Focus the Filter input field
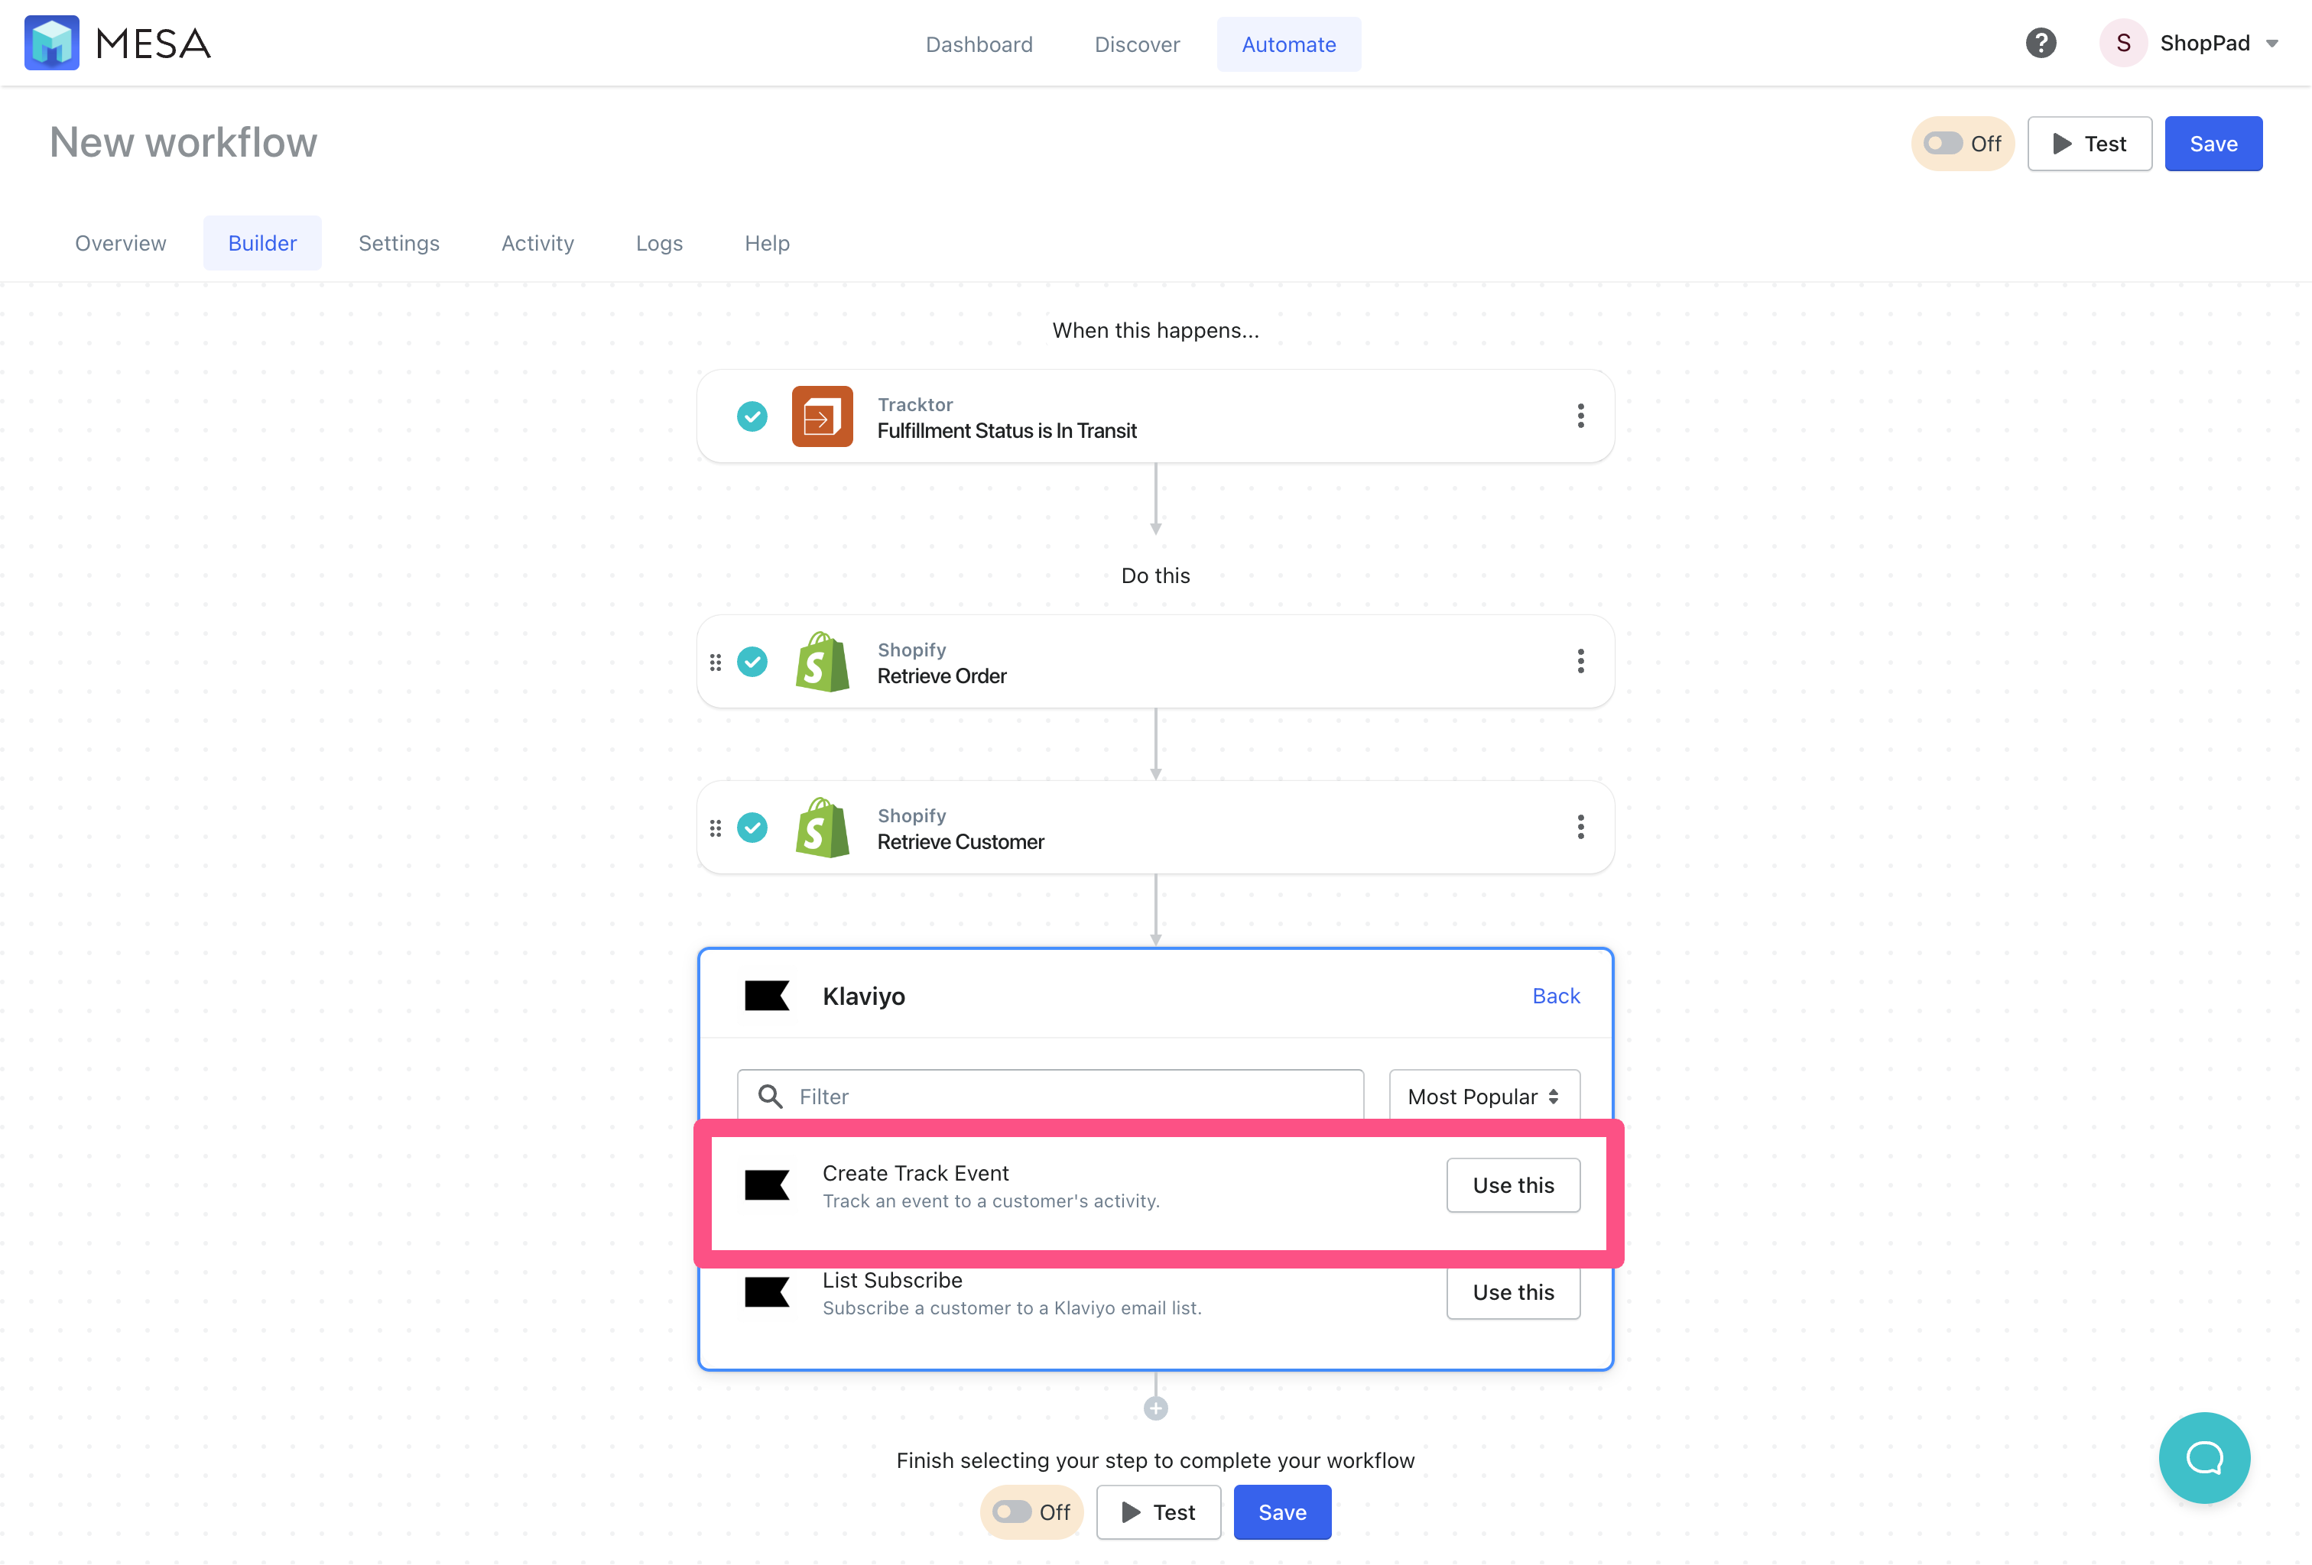 coord(1050,1097)
